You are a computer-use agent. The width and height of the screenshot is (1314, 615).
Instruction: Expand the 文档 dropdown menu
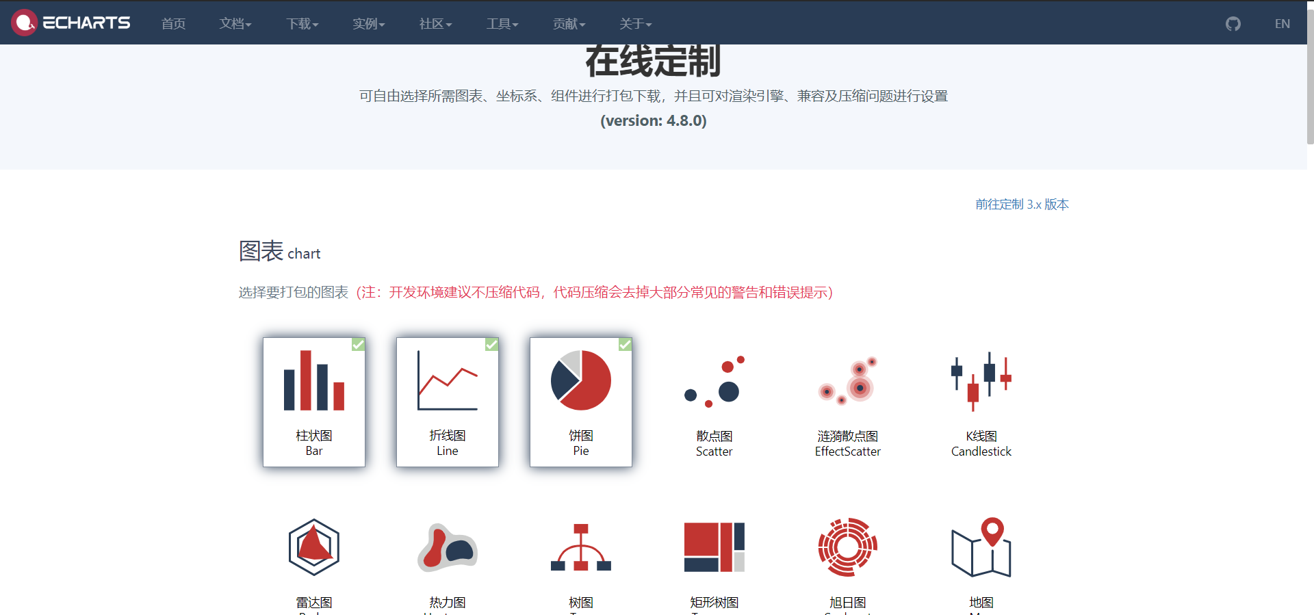235,24
